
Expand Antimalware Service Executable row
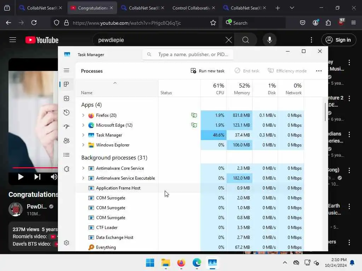(83, 178)
